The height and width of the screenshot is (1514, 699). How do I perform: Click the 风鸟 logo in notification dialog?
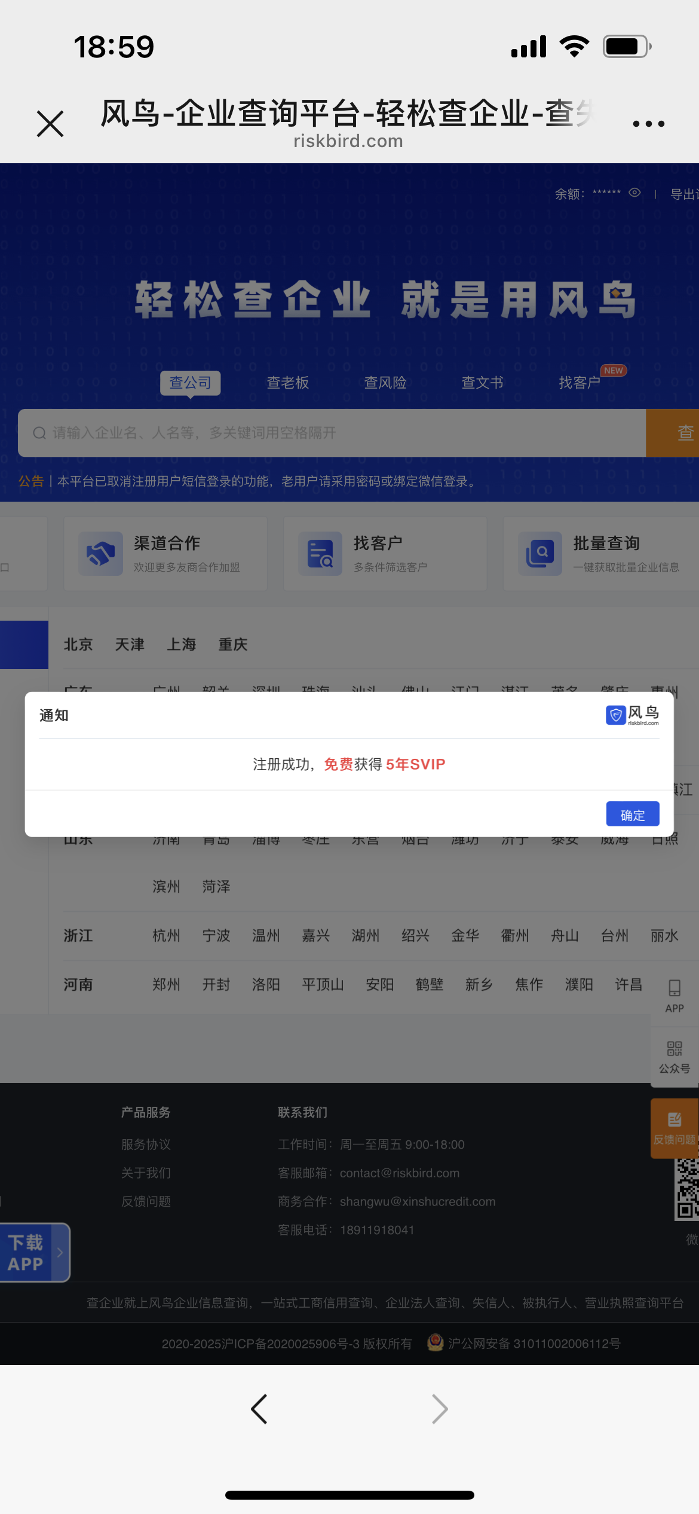(632, 715)
